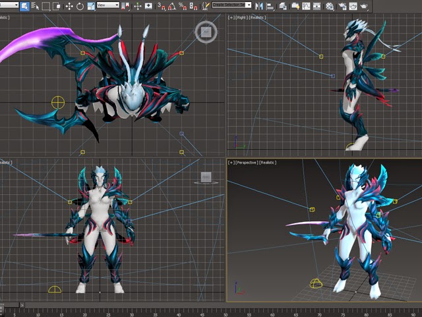The image size is (422, 317).
Task: Toggle Percent Snap
Action: pyautogui.click(x=183, y=6)
